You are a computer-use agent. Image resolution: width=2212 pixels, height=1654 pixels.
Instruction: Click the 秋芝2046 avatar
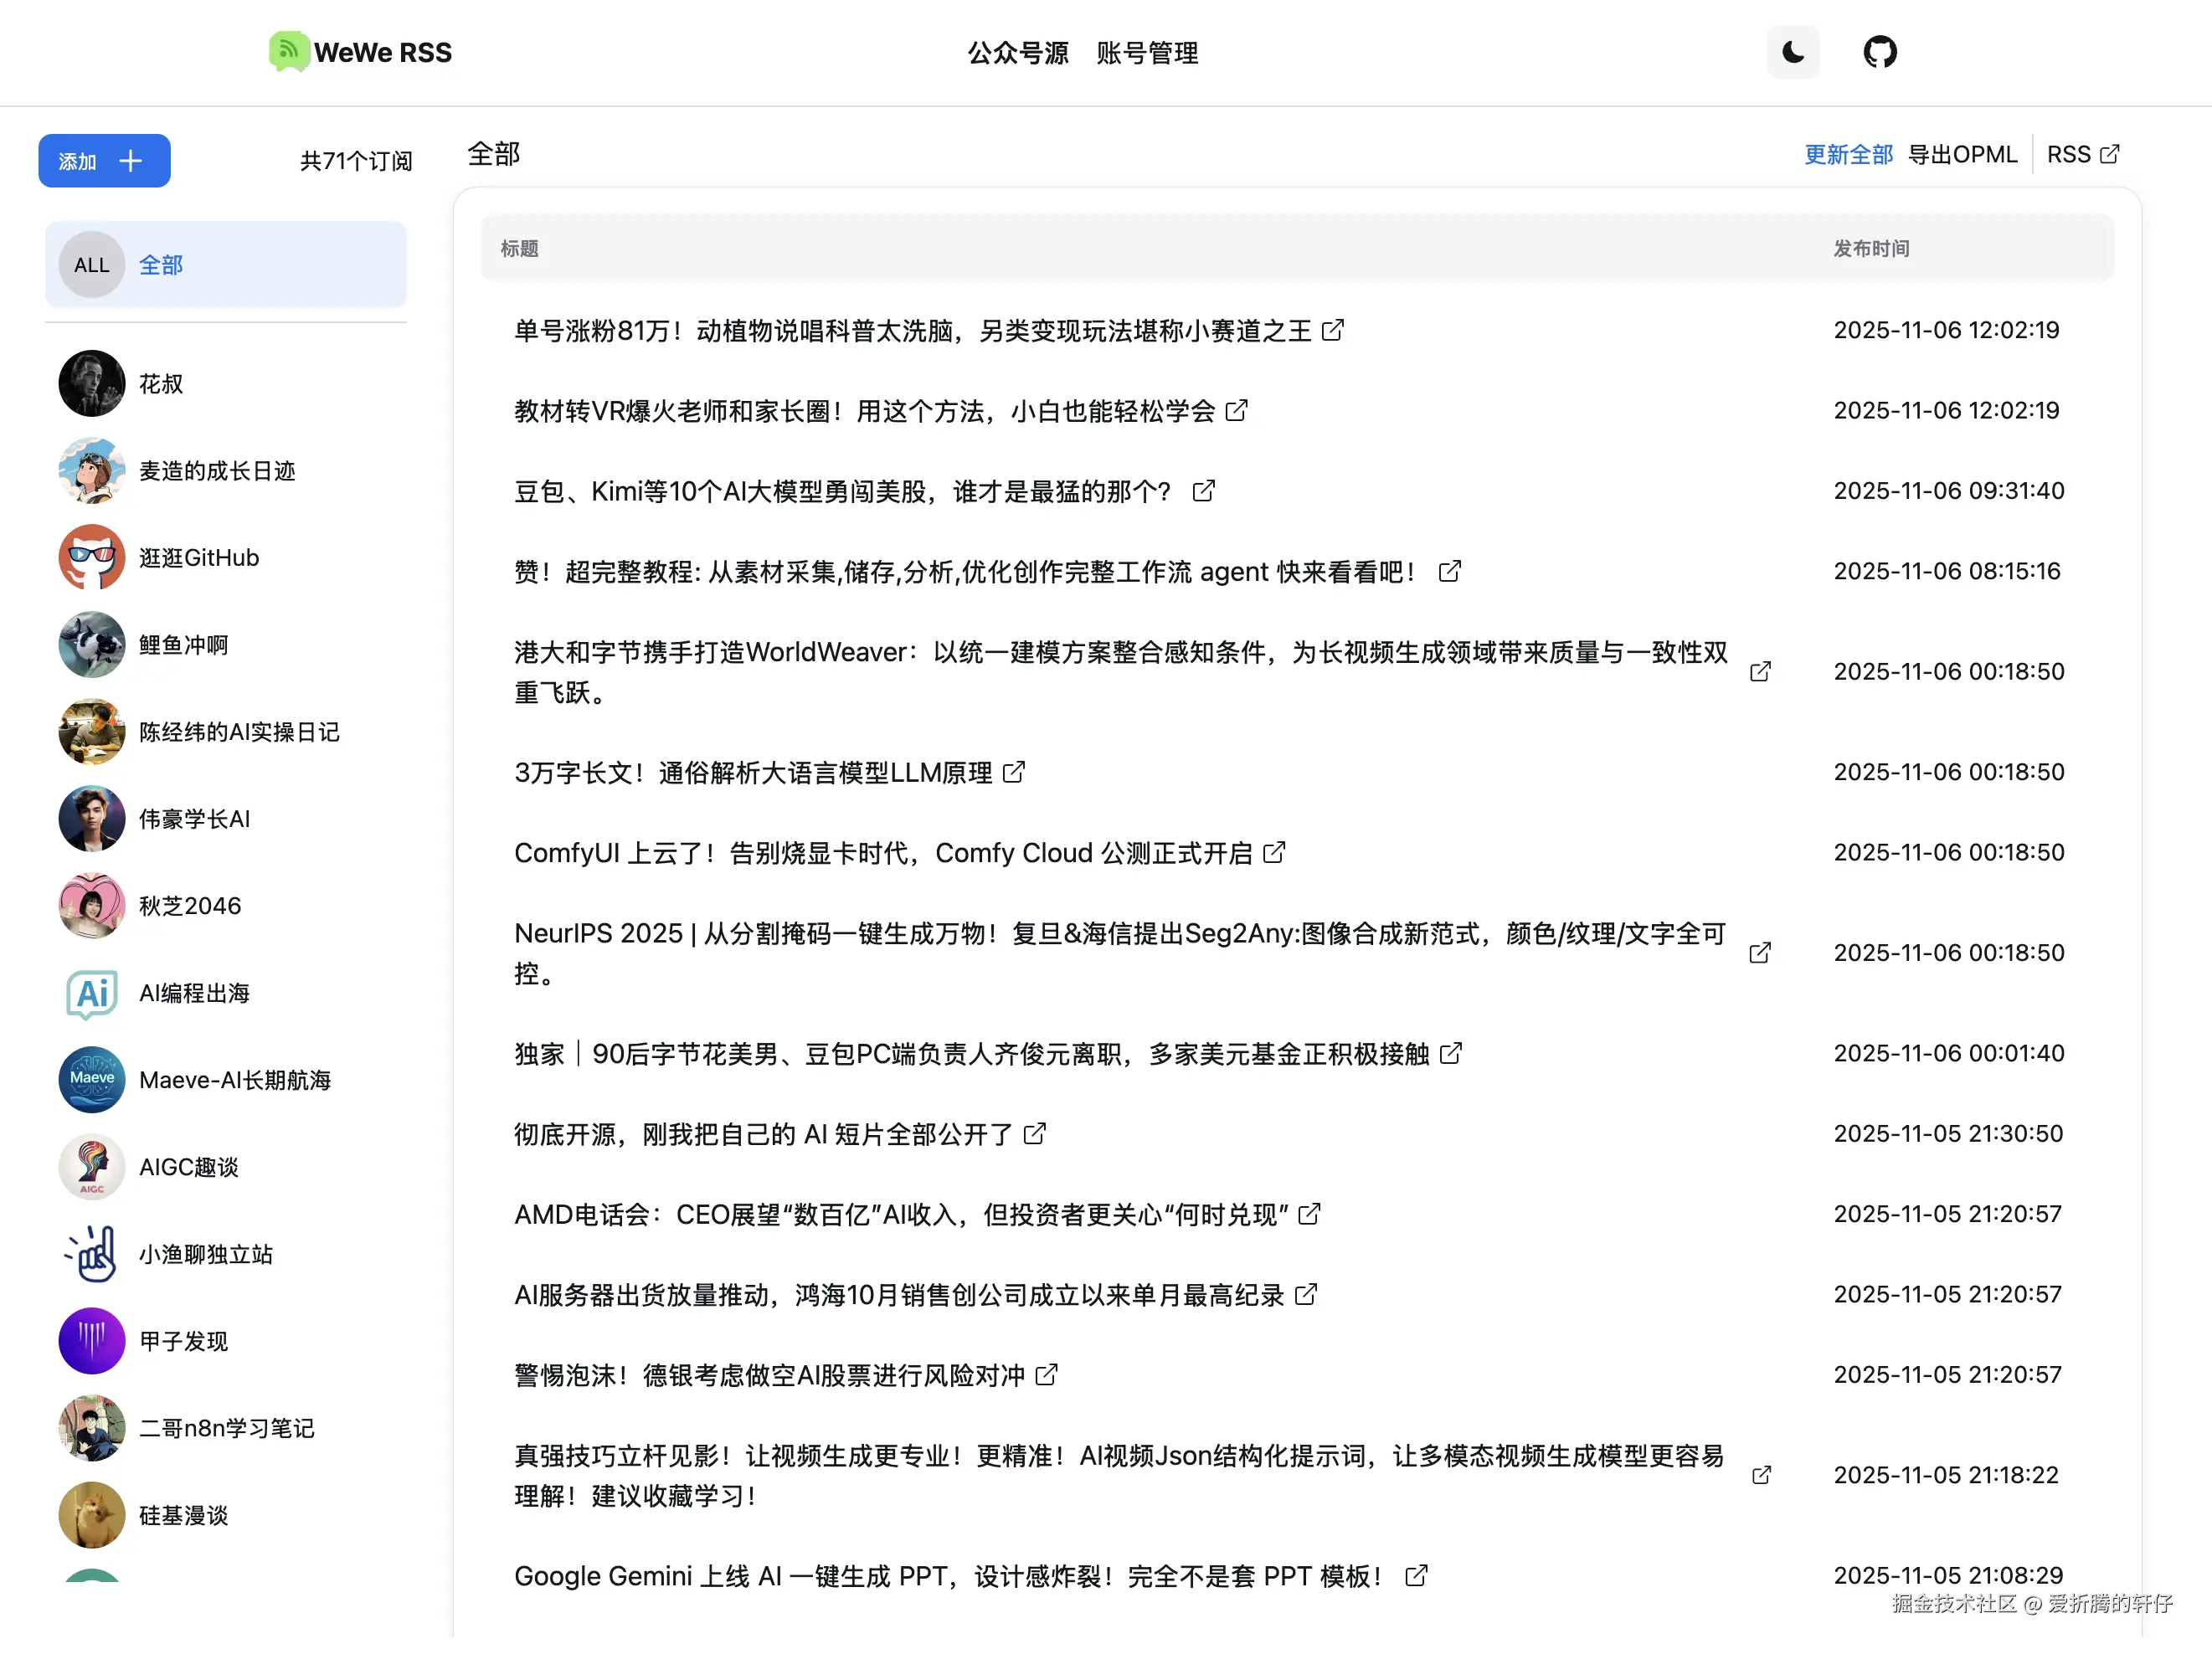(x=91, y=906)
